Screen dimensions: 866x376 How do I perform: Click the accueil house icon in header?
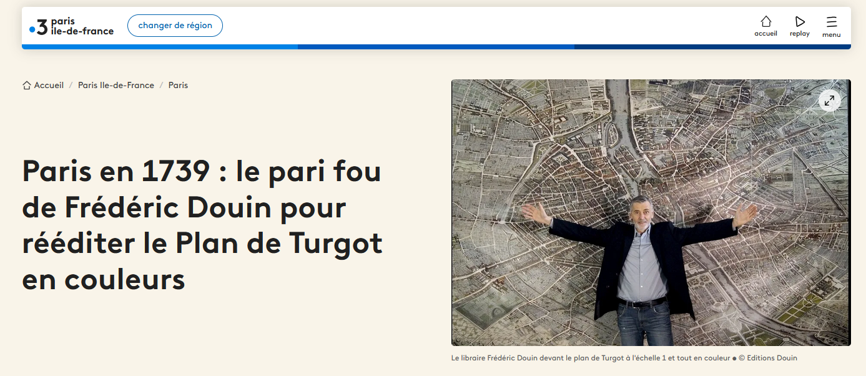tap(765, 21)
